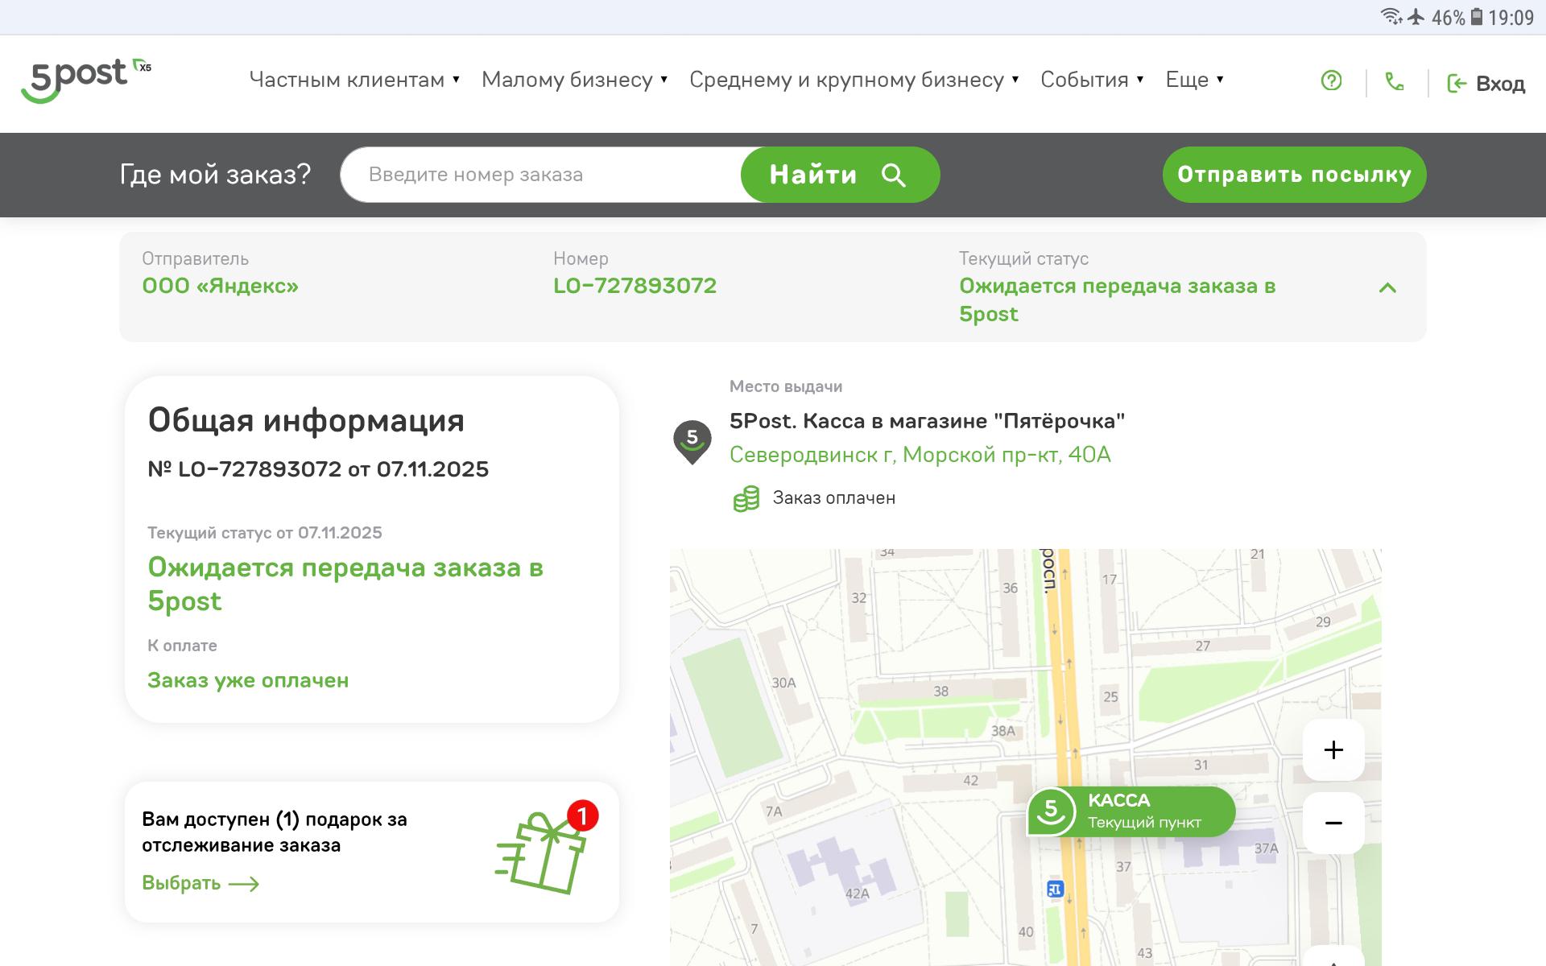Open Малому бизнесу dropdown menu
The width and height of the screenshot is (1546, 966).
click(x=574, y=80)
